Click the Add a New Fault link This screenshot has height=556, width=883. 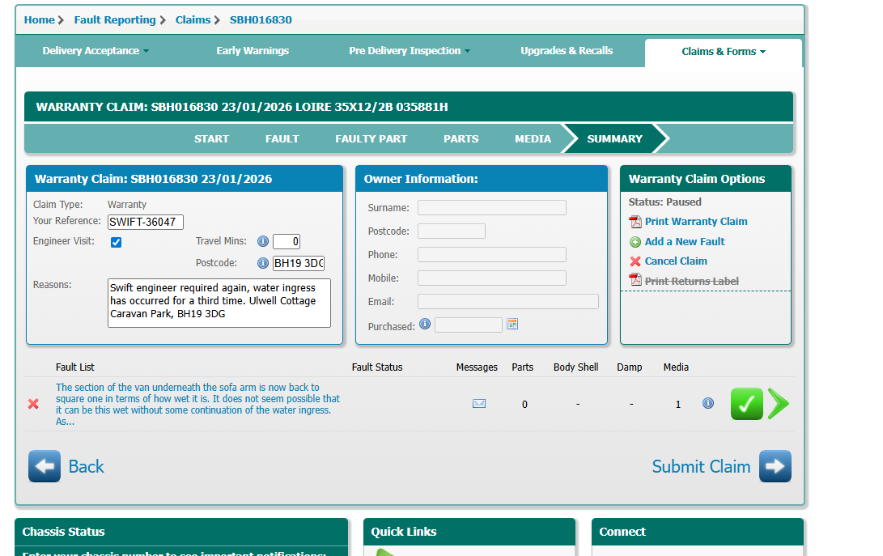tap(685, 242)
